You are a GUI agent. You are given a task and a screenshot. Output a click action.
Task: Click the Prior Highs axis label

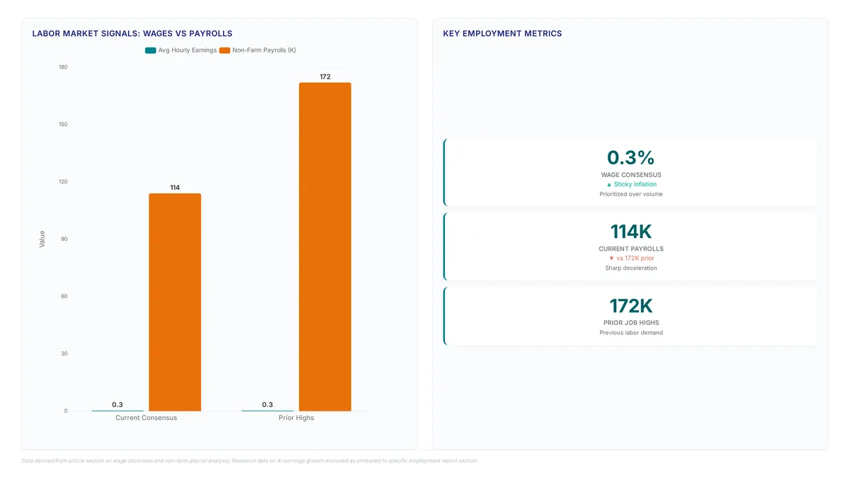click(x=296, y=418)
